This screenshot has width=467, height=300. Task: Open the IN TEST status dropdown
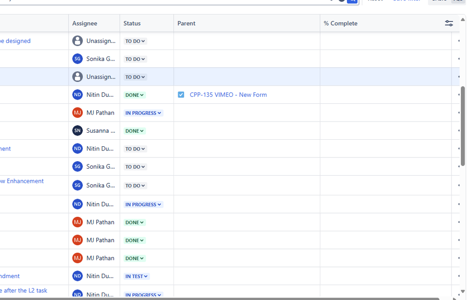137,276
